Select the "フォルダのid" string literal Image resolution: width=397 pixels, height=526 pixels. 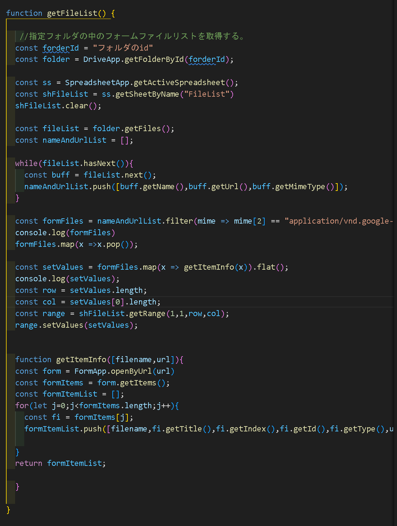[123, 48]
